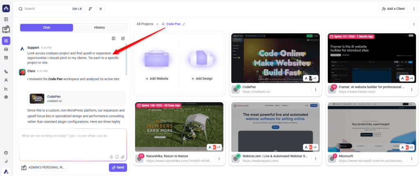
Task: Click the bar stats icon near sidebar bottom
Action: click(x=6, y=161)
